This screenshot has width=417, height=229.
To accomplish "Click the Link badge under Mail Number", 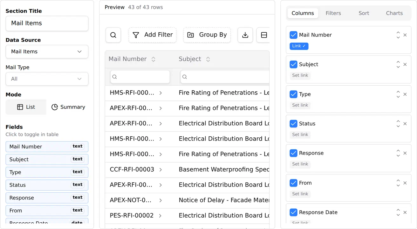I will click(299, 46).
